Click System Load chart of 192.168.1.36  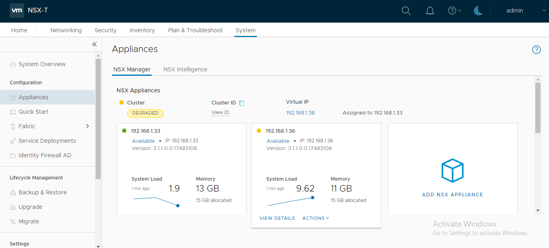click(x=290, y=202)
